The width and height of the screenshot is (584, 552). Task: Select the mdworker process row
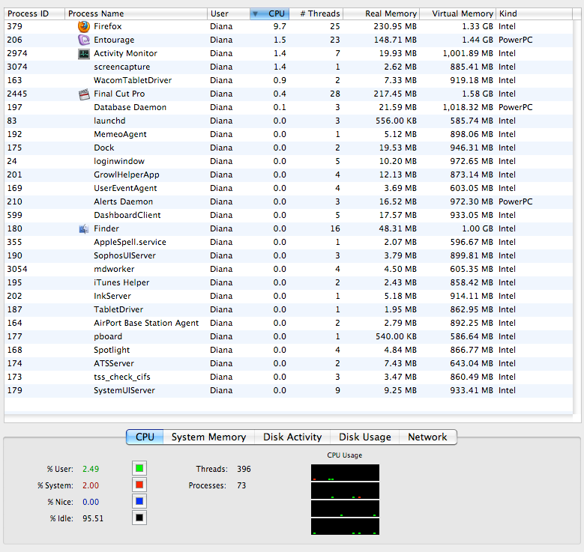tap(289, 269)
